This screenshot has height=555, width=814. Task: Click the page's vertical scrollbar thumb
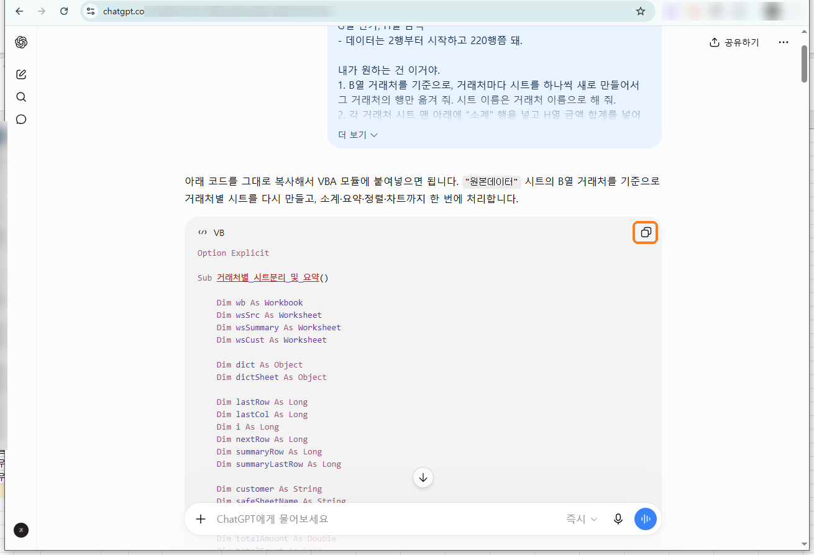(x=805, y=63)
